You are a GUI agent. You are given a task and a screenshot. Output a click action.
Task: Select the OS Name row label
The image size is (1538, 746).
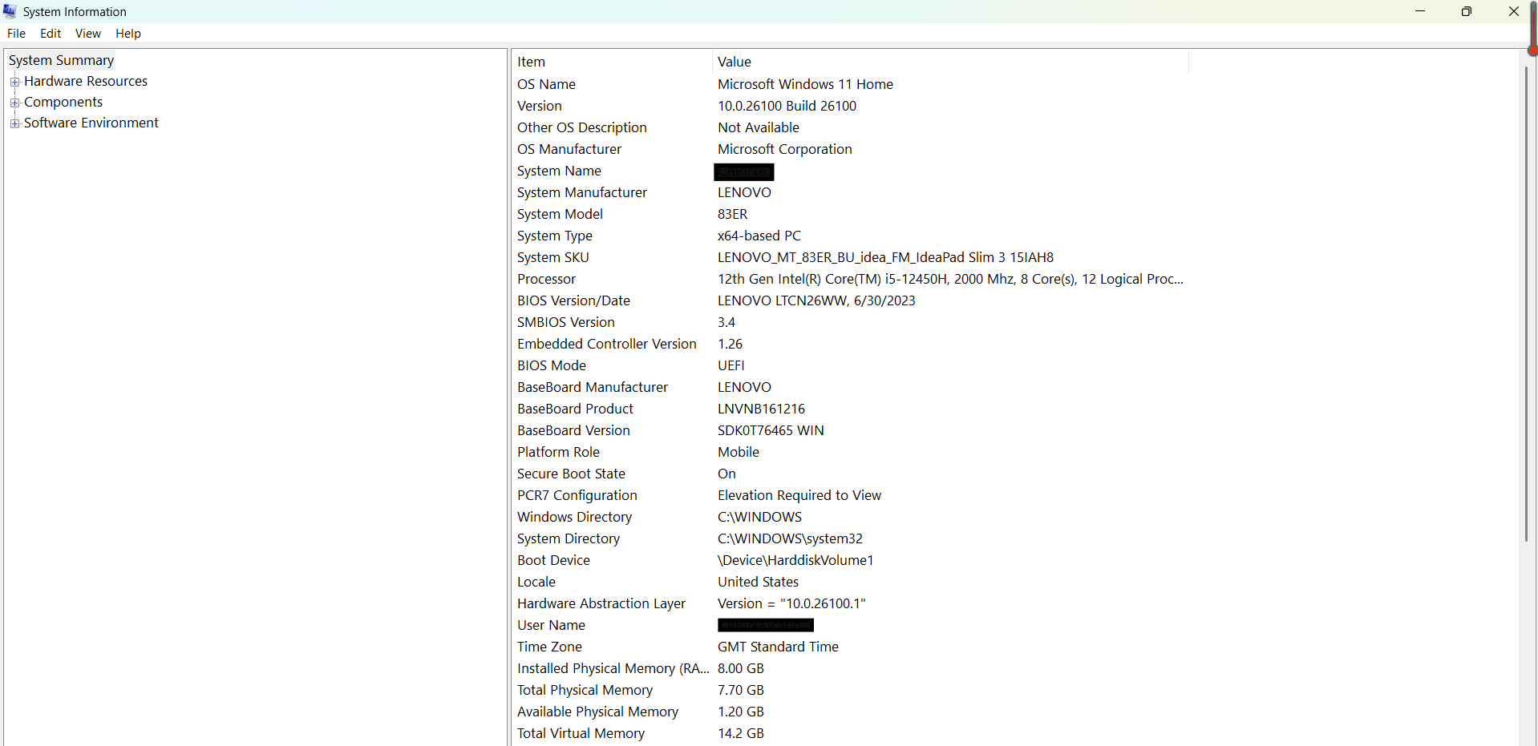pyautogui.click(x=546, y=84)
